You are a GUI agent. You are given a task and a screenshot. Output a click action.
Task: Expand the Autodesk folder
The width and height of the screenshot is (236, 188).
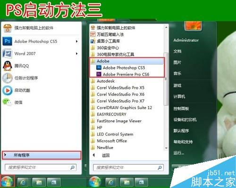pyautogui.click(x=127, y=81)
